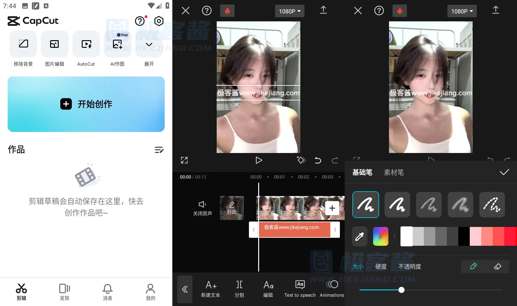This screenshot has width=517, height=306.
Task: Open Text to speech tool
Action: [x=300, y=289]
